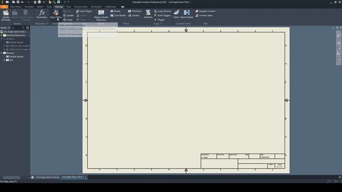This screenshot has width=342, height=192.
Task: Expand the ISO title block node
Action: (4, 60)
